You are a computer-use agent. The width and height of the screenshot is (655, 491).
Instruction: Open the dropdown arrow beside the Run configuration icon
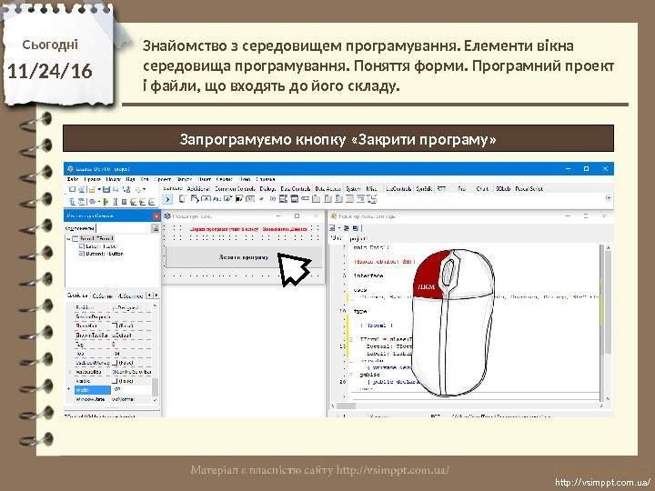[98, 202]
